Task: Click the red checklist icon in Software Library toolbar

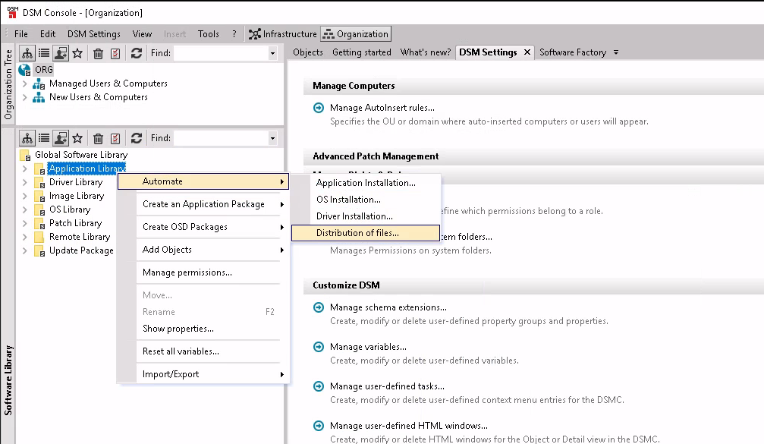Action: click(115, 138)
